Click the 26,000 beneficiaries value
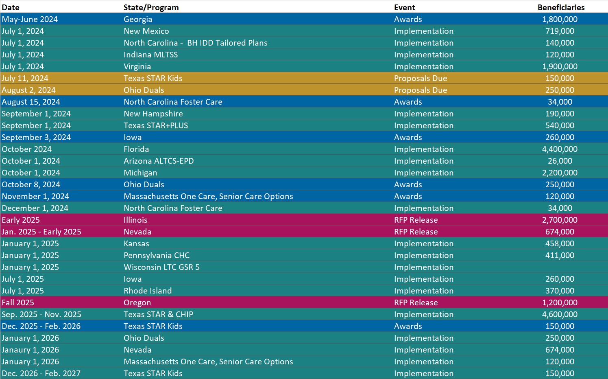This screenshot has width=608, height=379. click(560, 161)
